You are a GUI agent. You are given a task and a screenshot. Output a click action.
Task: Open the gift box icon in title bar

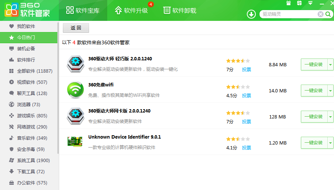pos(289,3)
